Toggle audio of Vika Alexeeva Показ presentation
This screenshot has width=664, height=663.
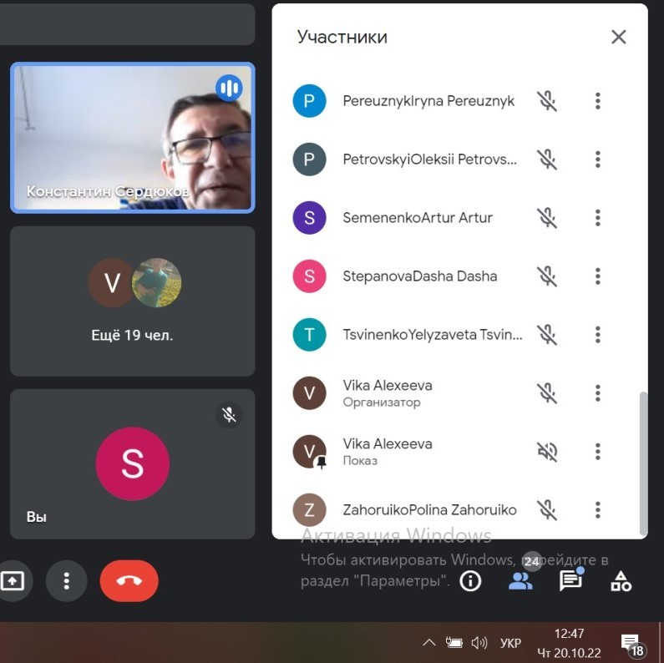547,451
